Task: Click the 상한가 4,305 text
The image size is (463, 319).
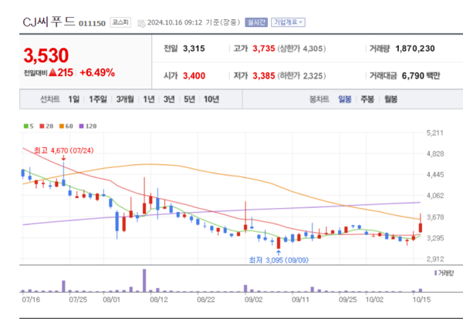Action: coord(302,49)
